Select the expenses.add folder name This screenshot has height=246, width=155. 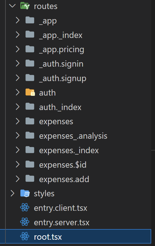point(64,180)
